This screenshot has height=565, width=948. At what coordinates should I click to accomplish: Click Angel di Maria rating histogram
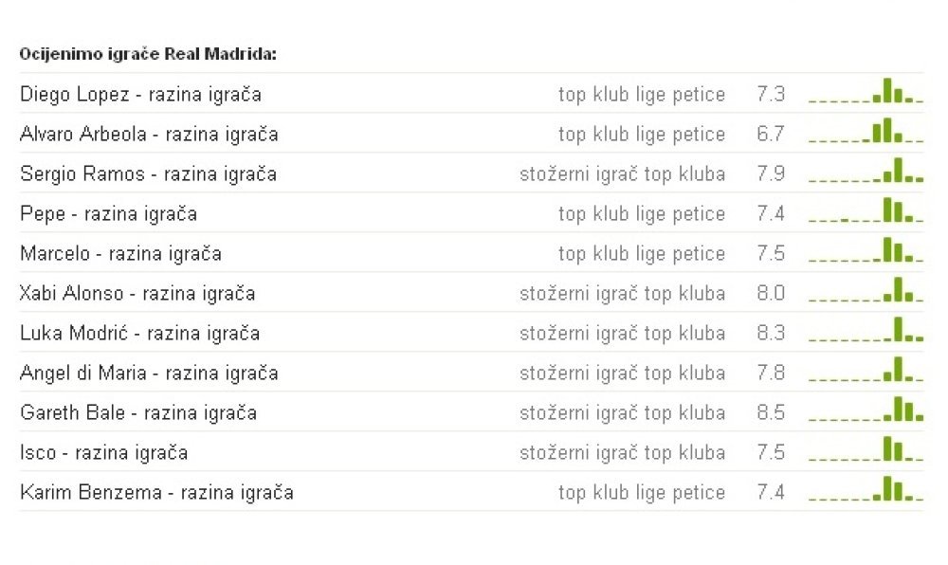tap(866, 370)
